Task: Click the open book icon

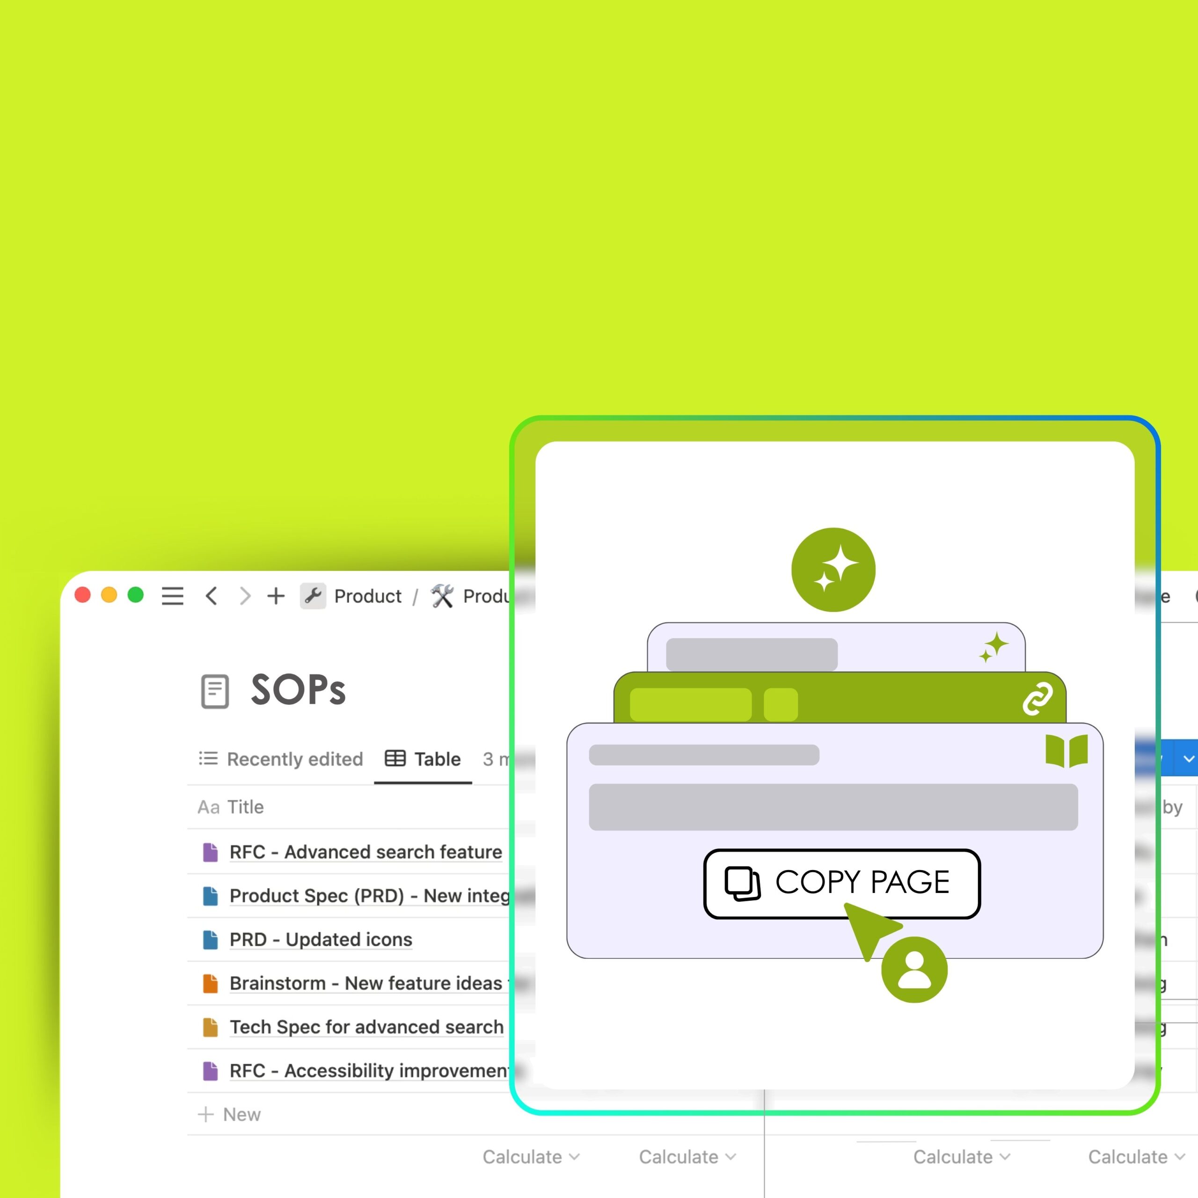Action: point(1066,750)
